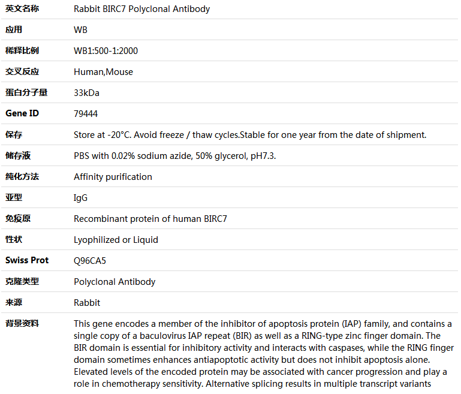Screen dimensions: 461x394
Task: Click the IgG isotype value
Action: 80,198
